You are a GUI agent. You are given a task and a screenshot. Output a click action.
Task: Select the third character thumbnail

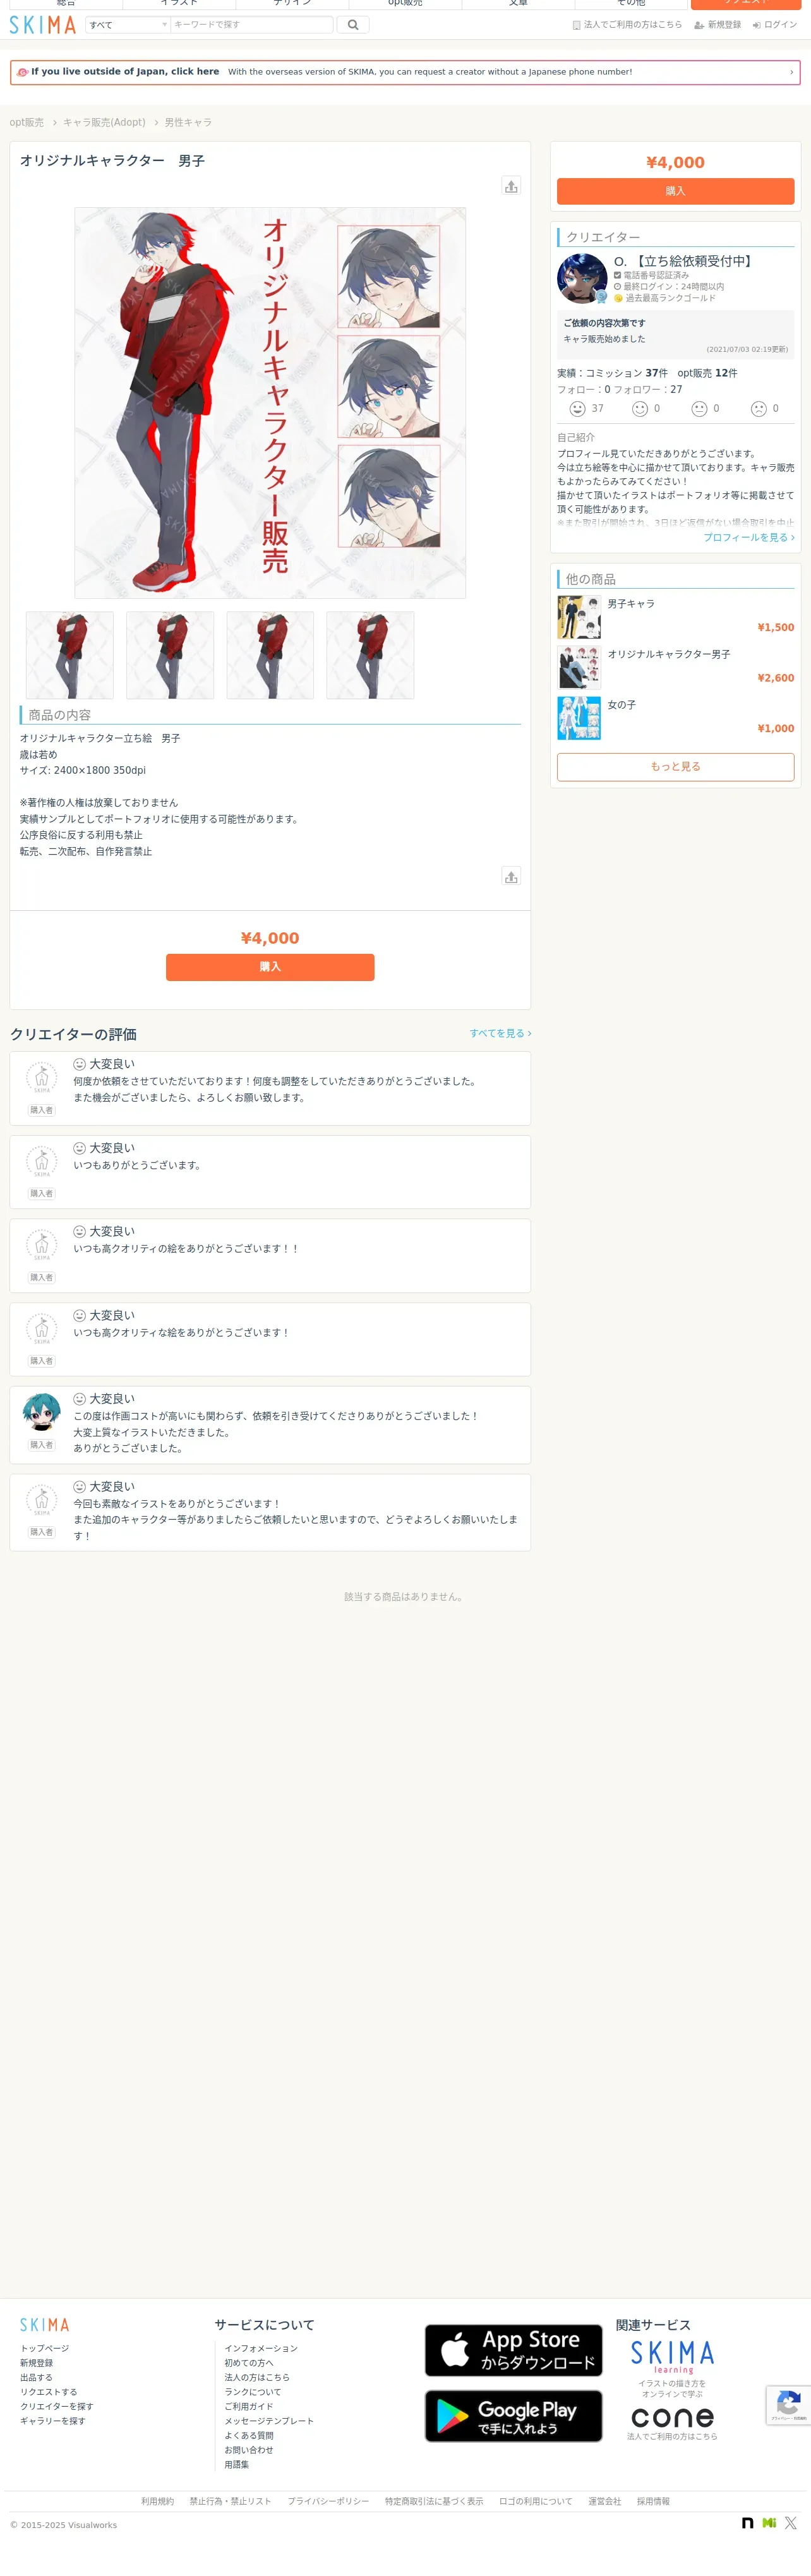click(270, 655)
